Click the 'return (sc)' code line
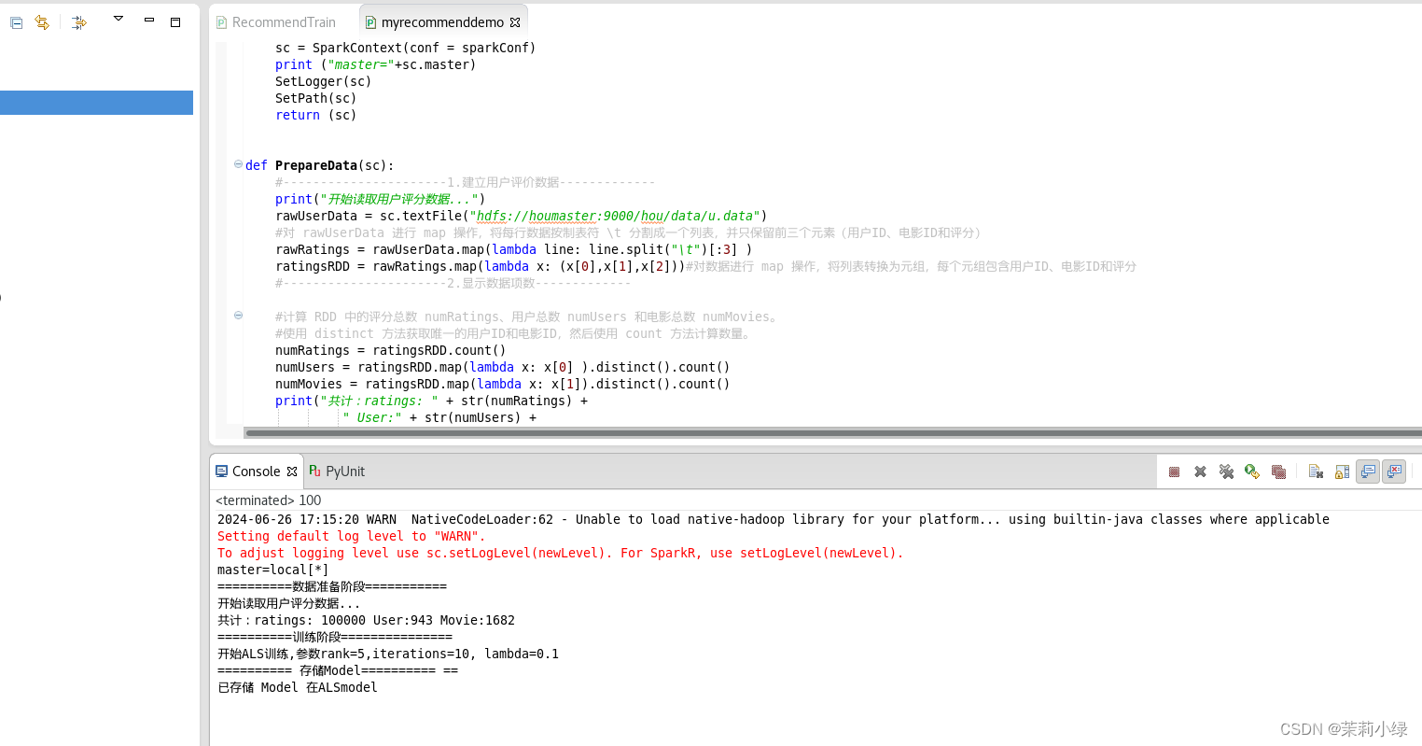The width and height of the screenshot is (1422, 746). coord(315,115)
